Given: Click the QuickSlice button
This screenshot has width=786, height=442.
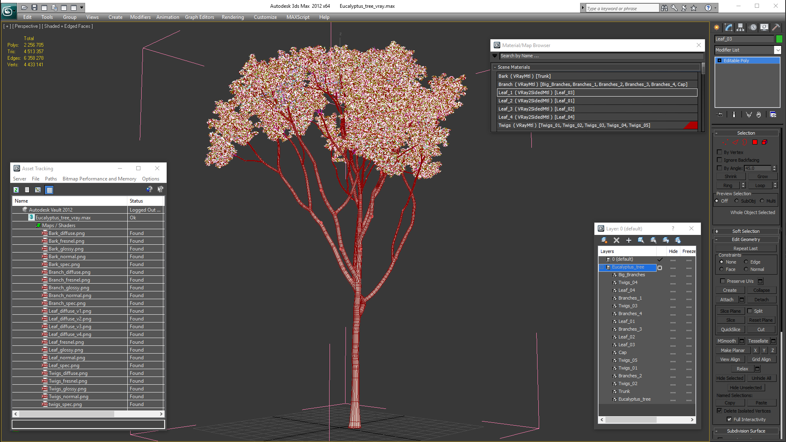Looking at the screenshot, I should pos(730,329).
